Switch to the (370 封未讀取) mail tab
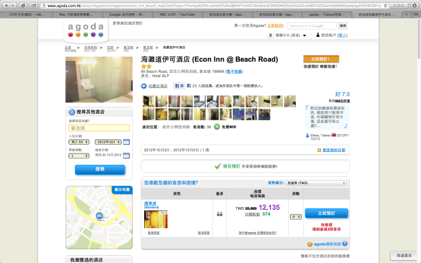 coord(27,14)
